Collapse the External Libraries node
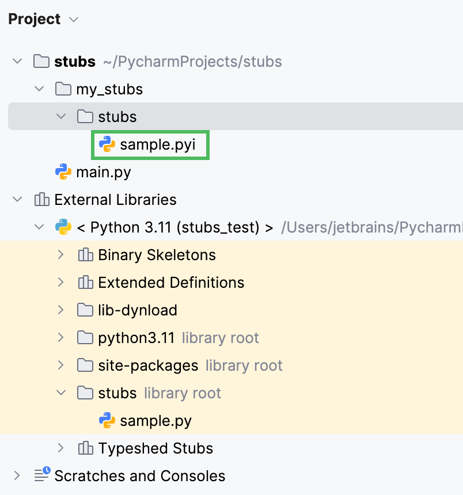Viewport: 463px width, 495px height. [17, 199]
